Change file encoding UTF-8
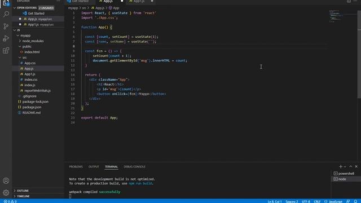The width and height of the screenshot is (361, 203). 306,201
